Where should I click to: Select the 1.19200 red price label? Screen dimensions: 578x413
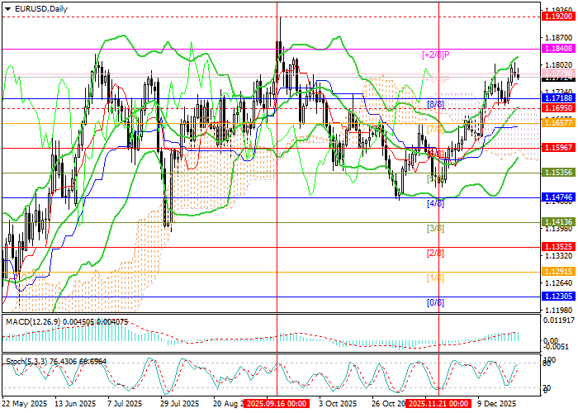pos(559,17)
